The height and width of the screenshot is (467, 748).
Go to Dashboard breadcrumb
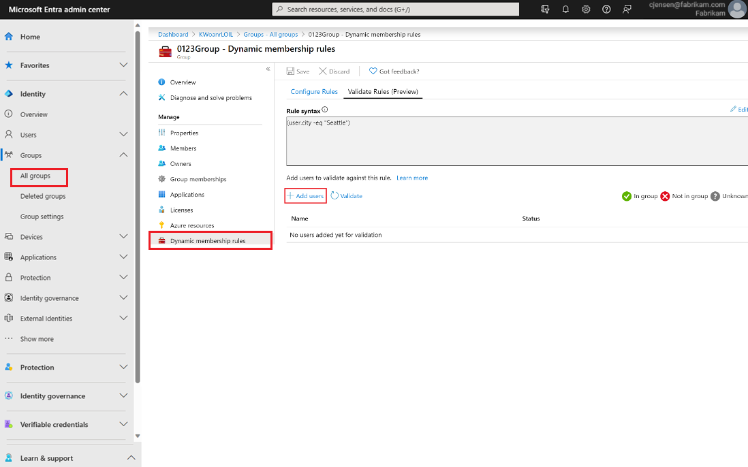(173, 34)
